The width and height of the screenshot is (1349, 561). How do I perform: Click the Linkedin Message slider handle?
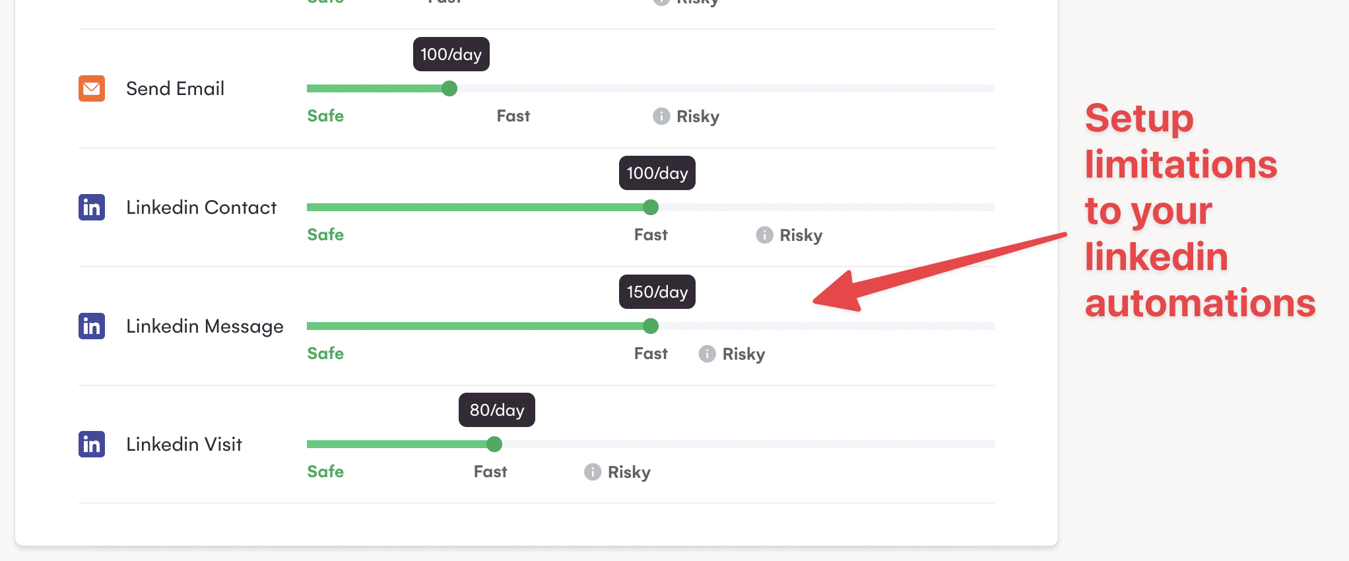pyautogui.click(x=651, y=326)
